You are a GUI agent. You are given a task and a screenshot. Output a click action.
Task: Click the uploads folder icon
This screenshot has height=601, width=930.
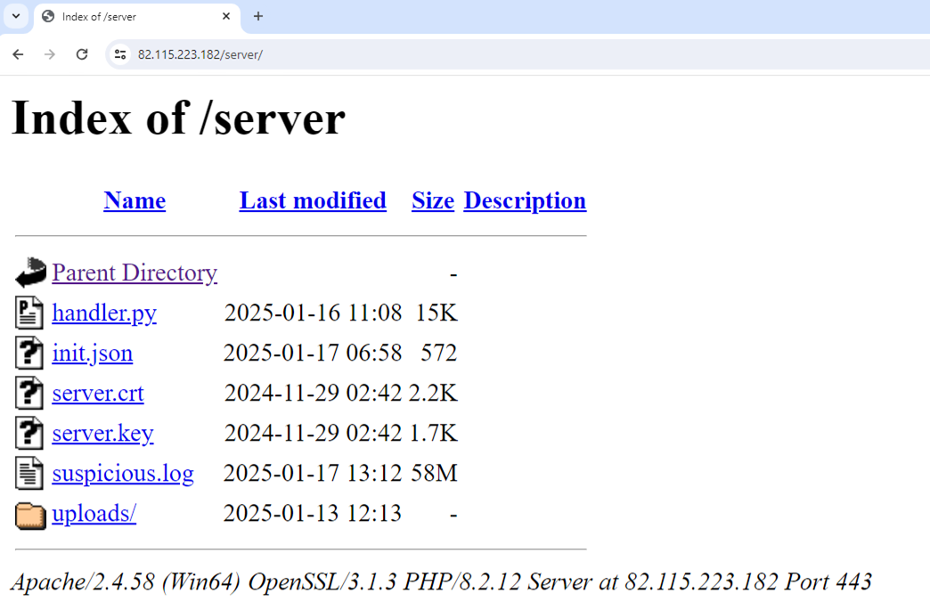coord(30,515)
